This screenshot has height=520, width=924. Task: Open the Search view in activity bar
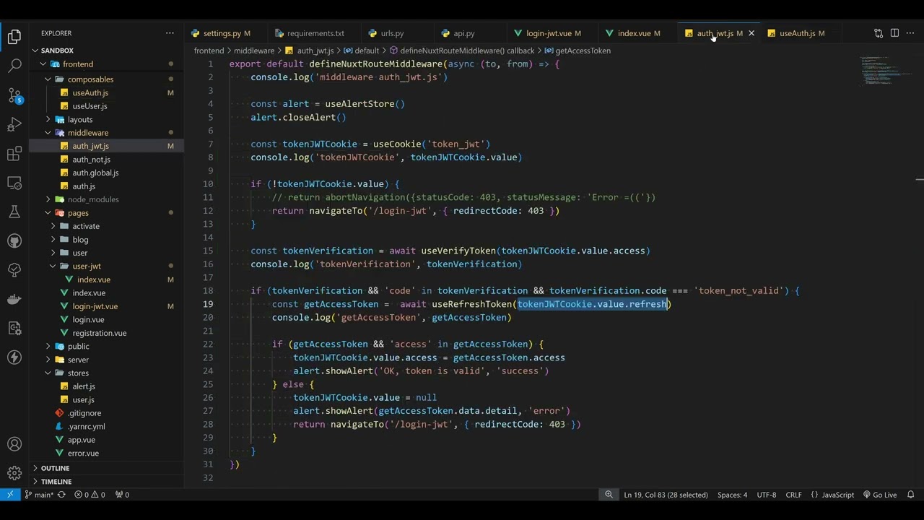[14, 66]
